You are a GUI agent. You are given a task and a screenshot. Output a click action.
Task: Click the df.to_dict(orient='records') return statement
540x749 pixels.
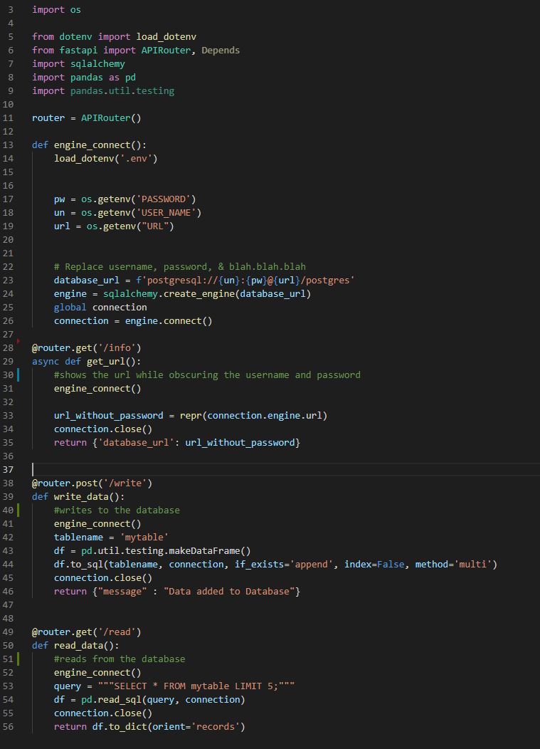tap(149, 727)
